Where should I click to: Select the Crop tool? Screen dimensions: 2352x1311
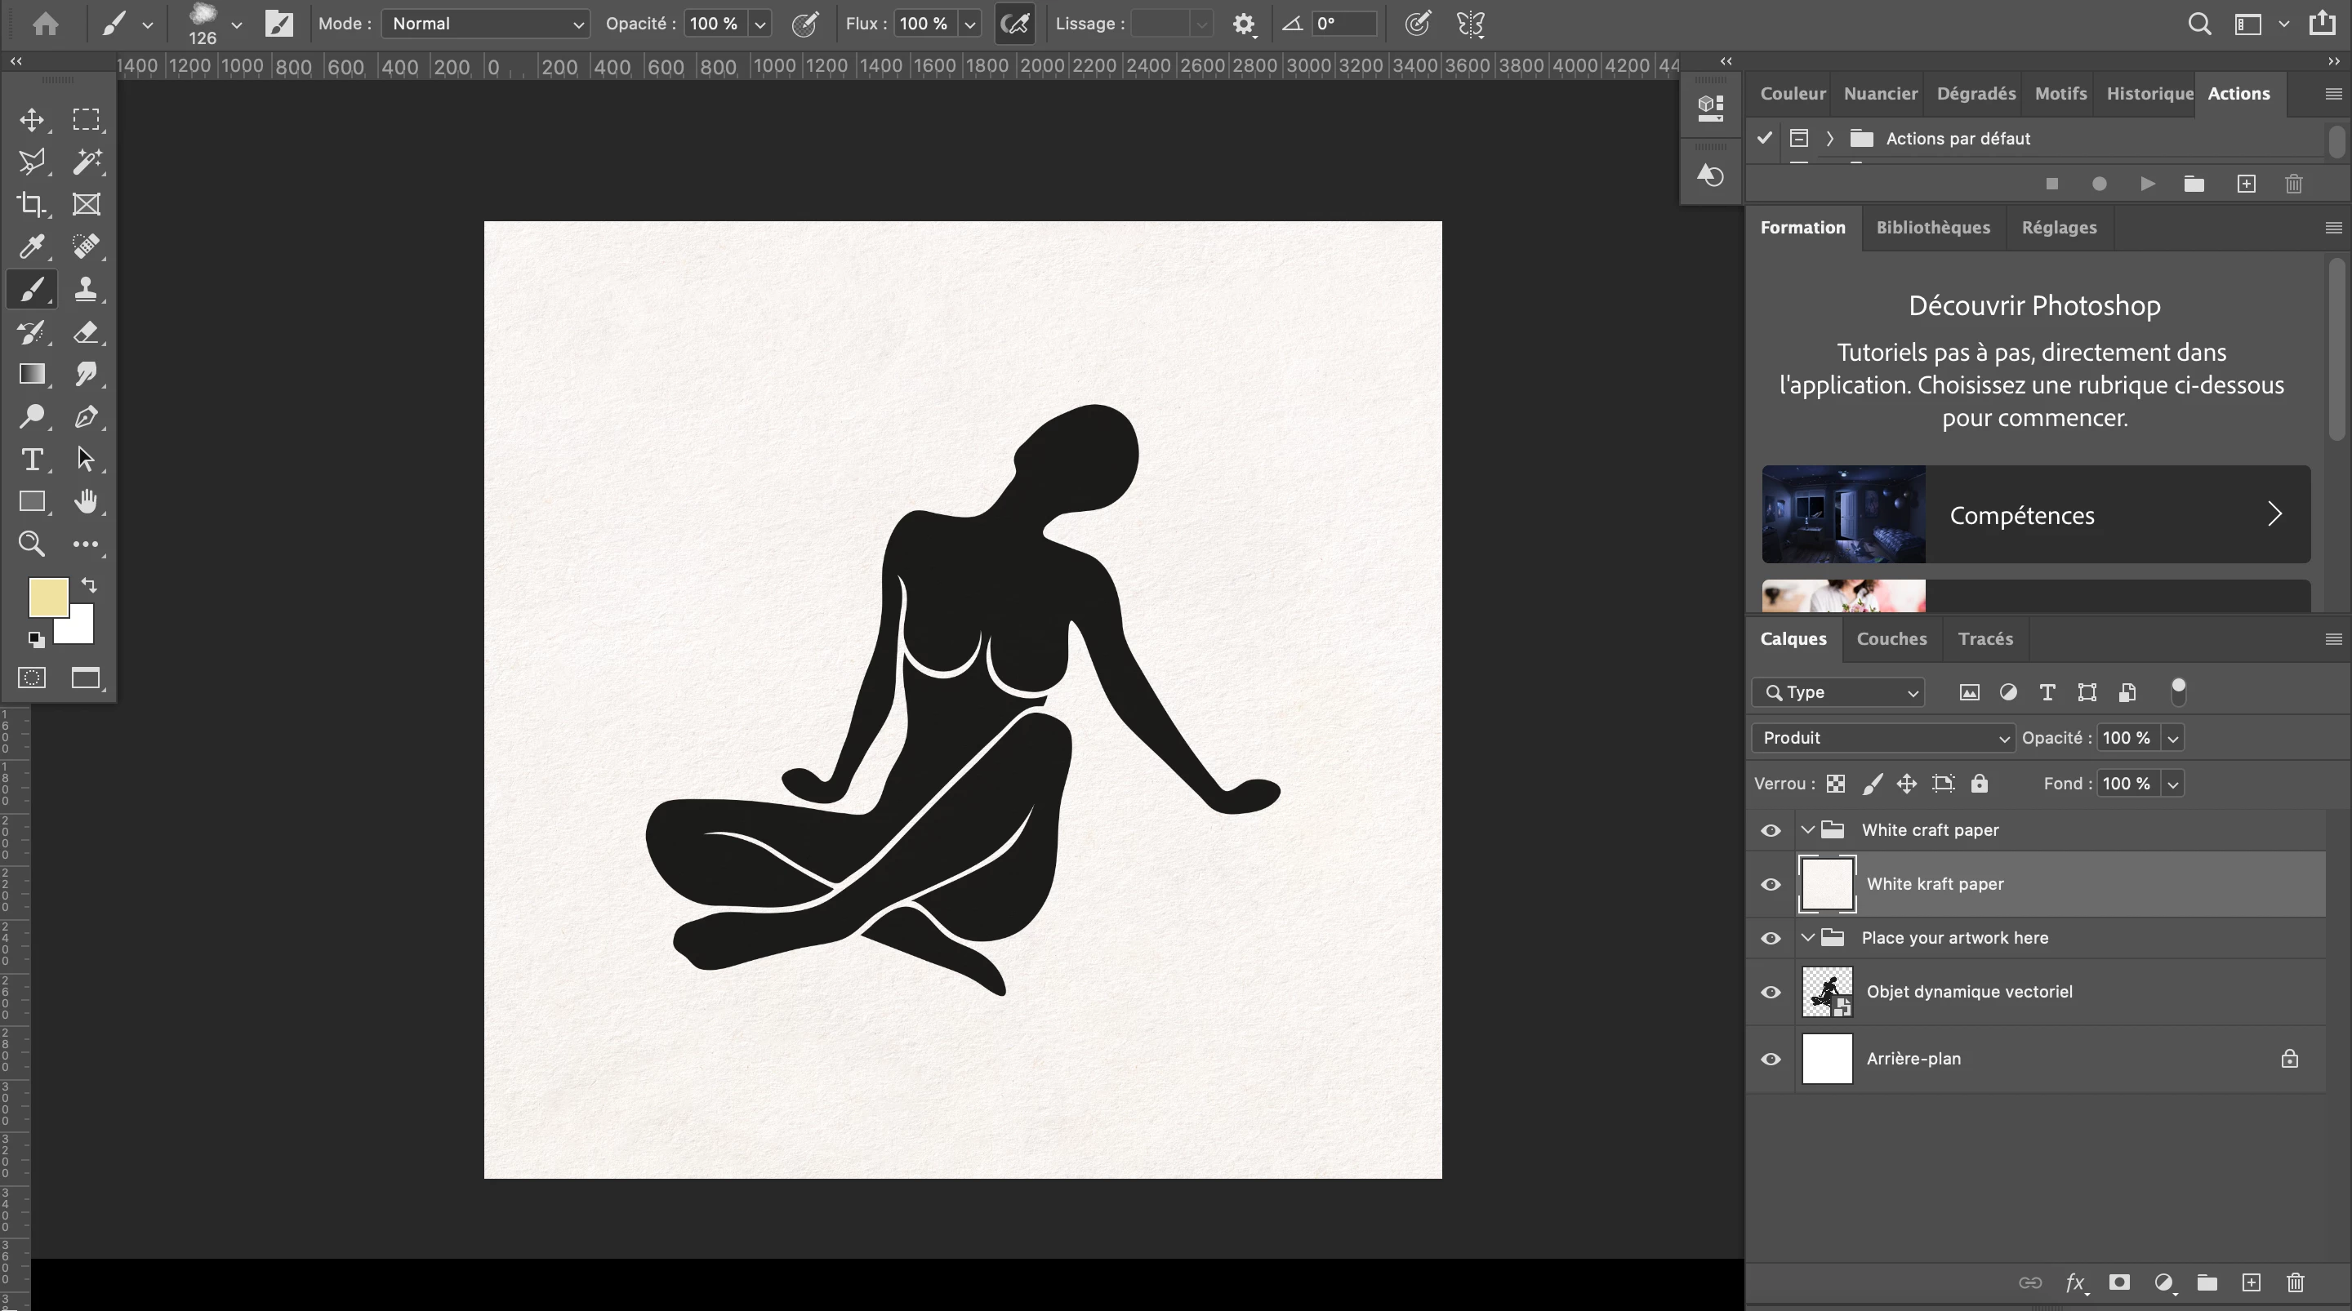pyautogui.click(x=32, y=205)
